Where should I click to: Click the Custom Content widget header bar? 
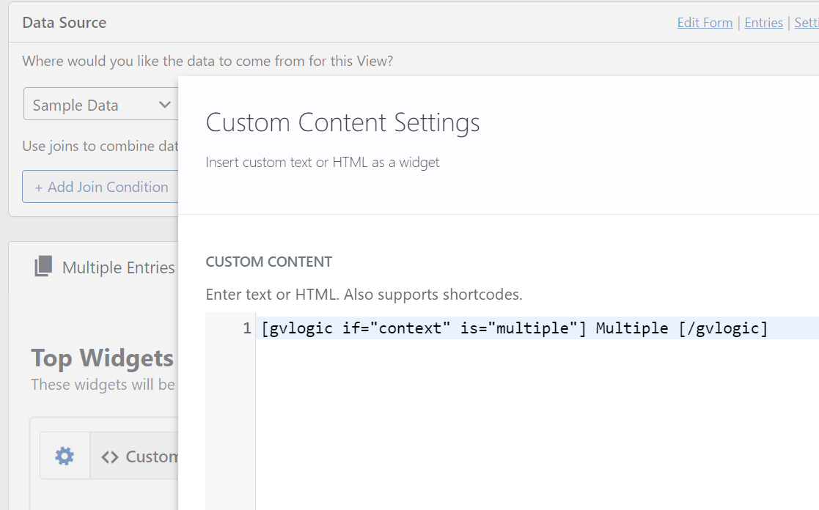coord(147,455)
